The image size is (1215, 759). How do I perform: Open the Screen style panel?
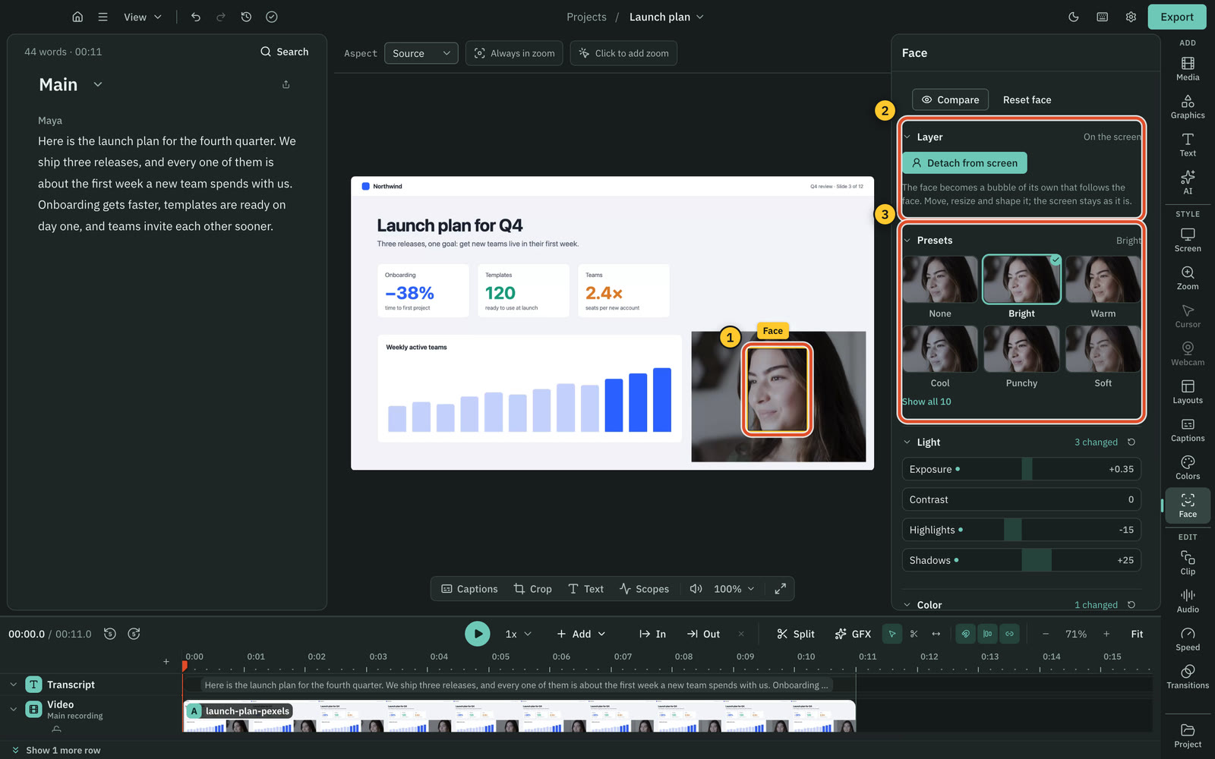click(1188, 240)
